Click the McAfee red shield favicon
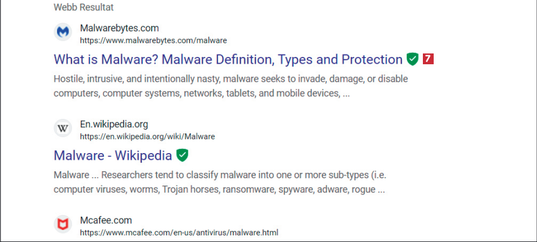Screen dimensions: 537x242 pyautogui.click(x=62, y=224)
